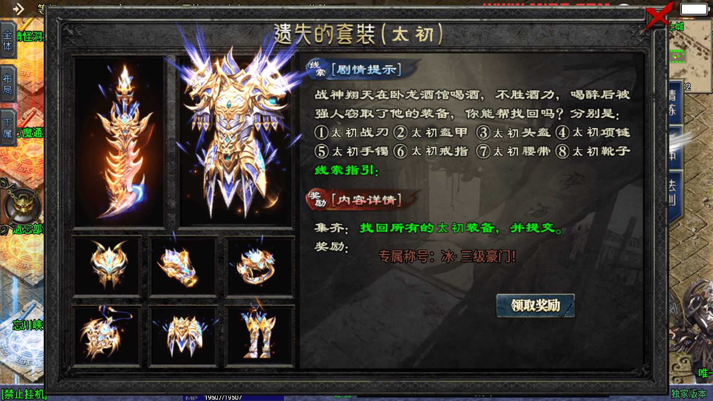
Task: Claim reward with 领取奖励 button
Action: (x=535, y=306)
